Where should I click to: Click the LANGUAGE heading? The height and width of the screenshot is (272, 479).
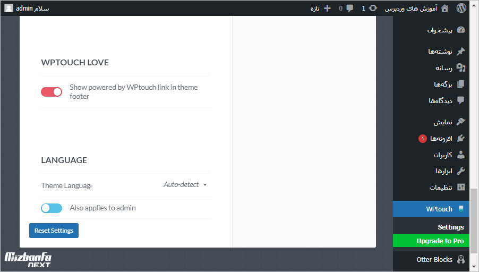64,160
